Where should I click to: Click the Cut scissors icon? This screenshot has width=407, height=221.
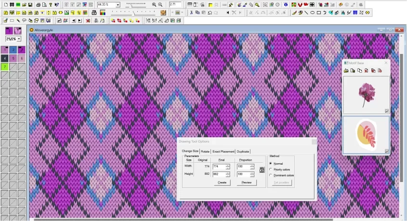(191, 13)
